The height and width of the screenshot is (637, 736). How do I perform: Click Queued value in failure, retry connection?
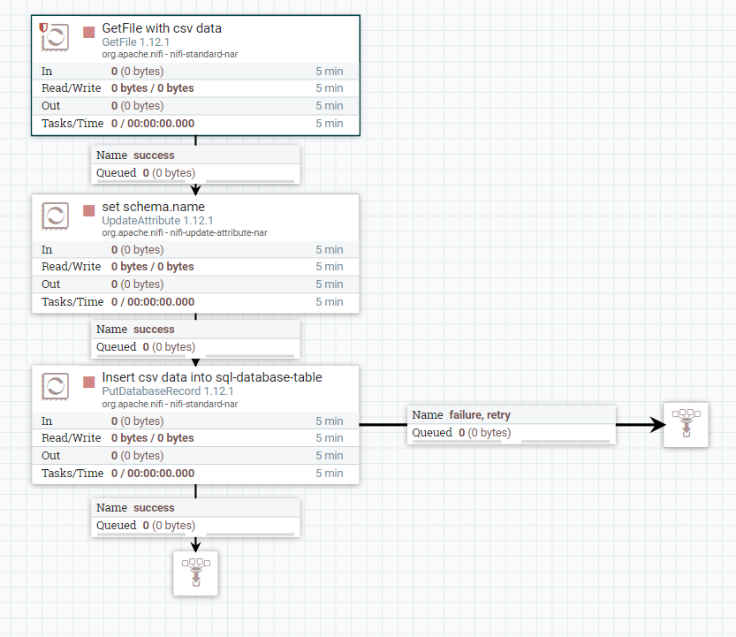484,432
